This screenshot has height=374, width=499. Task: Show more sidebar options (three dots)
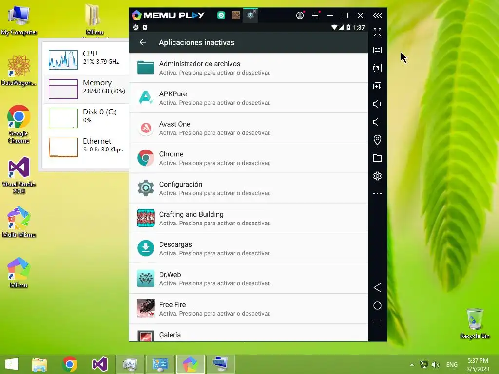point(377,194)
